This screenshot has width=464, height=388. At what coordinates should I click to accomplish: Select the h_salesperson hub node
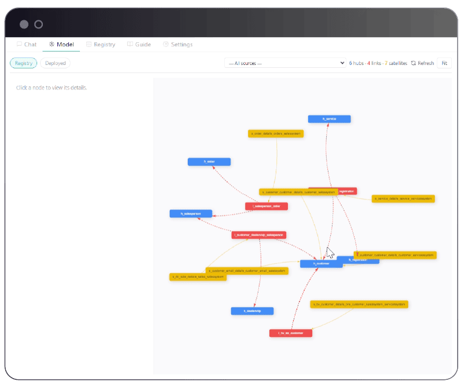click(x=191, y=213)
